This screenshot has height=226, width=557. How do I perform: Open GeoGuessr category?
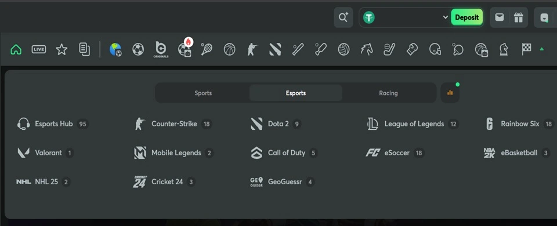point(282,182)
